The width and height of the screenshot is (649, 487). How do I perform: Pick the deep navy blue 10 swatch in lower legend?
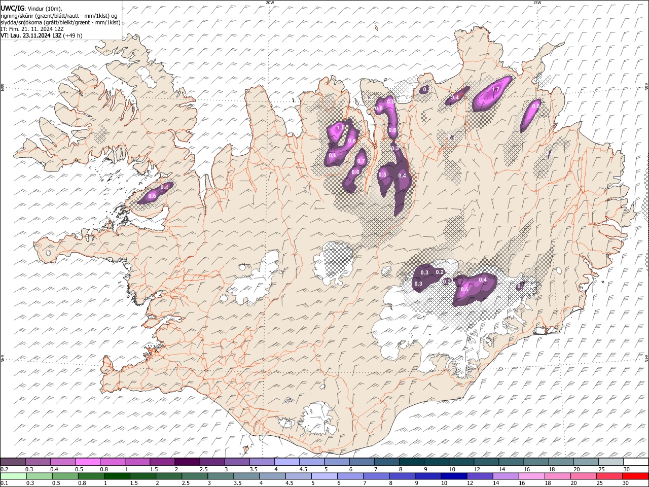click(x=454, y=476)
